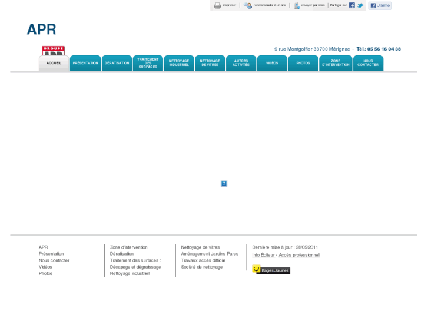This screenshot has width=428, height=321.
Task: Select the Accueil tab
Action: point(54,63)
